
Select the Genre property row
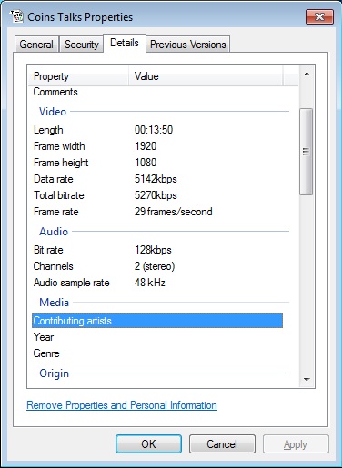157,353
